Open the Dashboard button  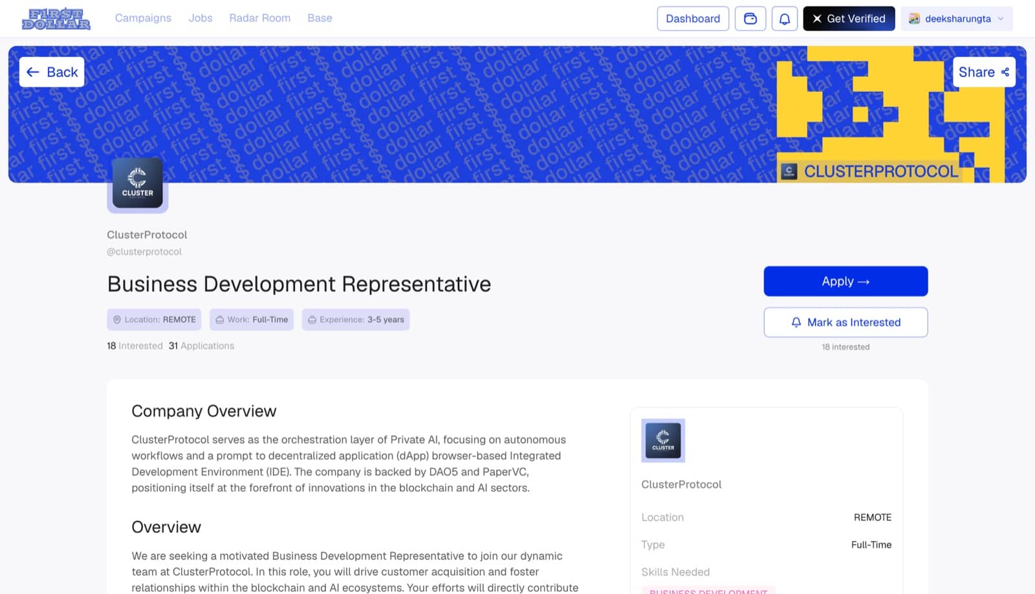click(x=693, y=19)
